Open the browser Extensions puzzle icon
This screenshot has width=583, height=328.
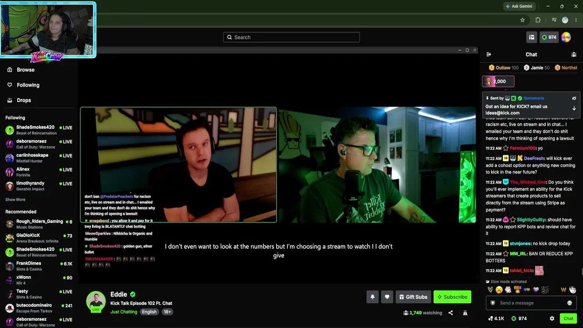point(538,20)
